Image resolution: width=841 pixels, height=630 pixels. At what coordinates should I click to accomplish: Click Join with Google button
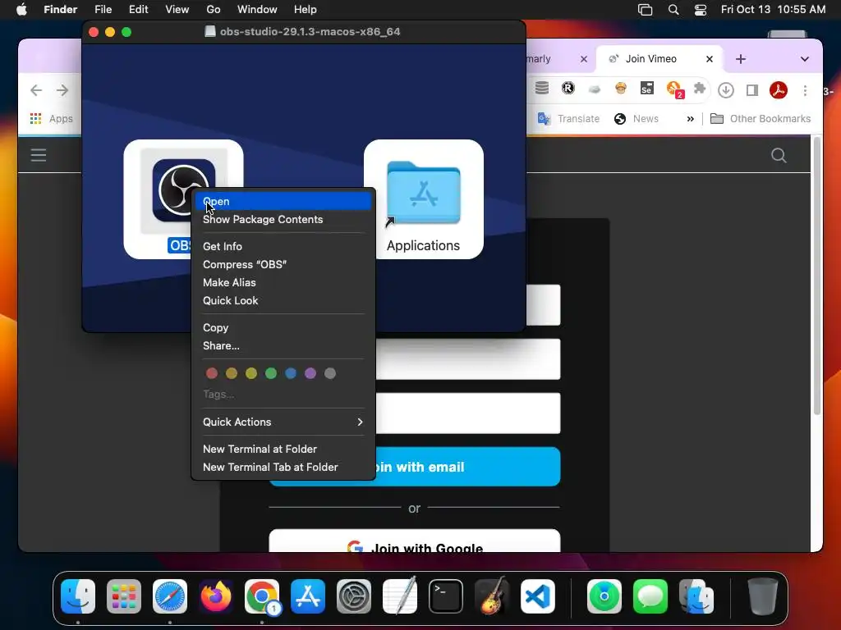tap(415, 541)
